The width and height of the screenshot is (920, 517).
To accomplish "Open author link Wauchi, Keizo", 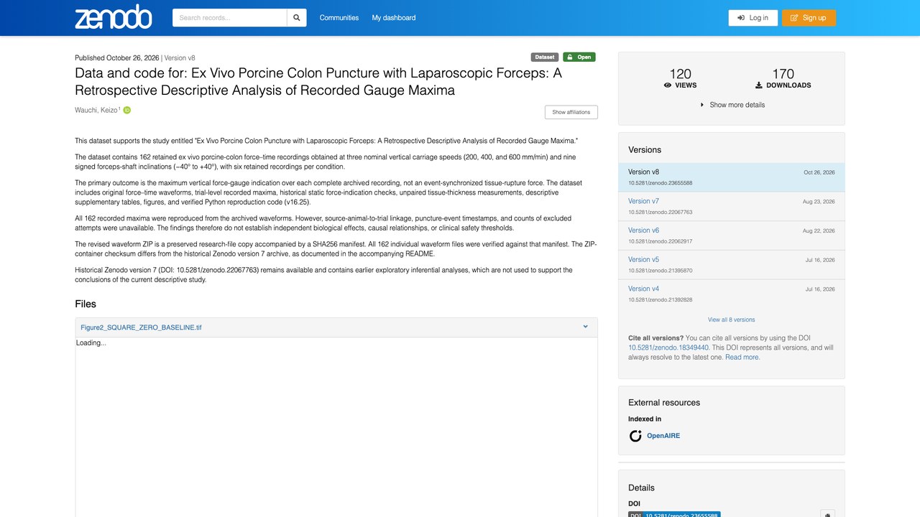I will point(96,110).
